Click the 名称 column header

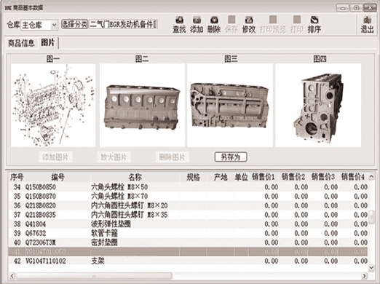pos(135,177)
